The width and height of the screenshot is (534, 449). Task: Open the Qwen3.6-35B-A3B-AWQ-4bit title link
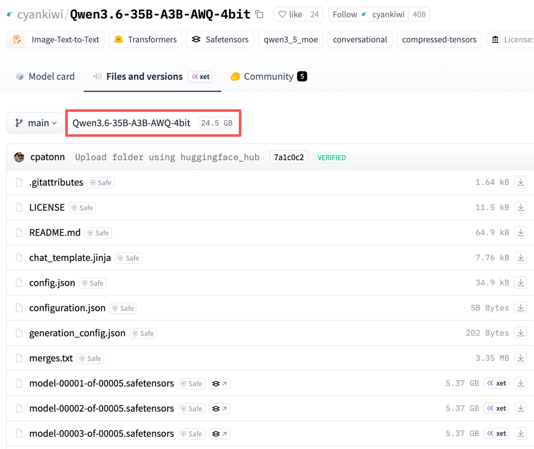[160, 14]
